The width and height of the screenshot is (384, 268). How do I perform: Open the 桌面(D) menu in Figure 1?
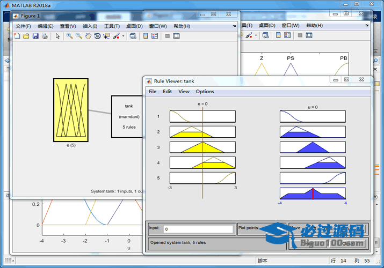coord(134,26)
